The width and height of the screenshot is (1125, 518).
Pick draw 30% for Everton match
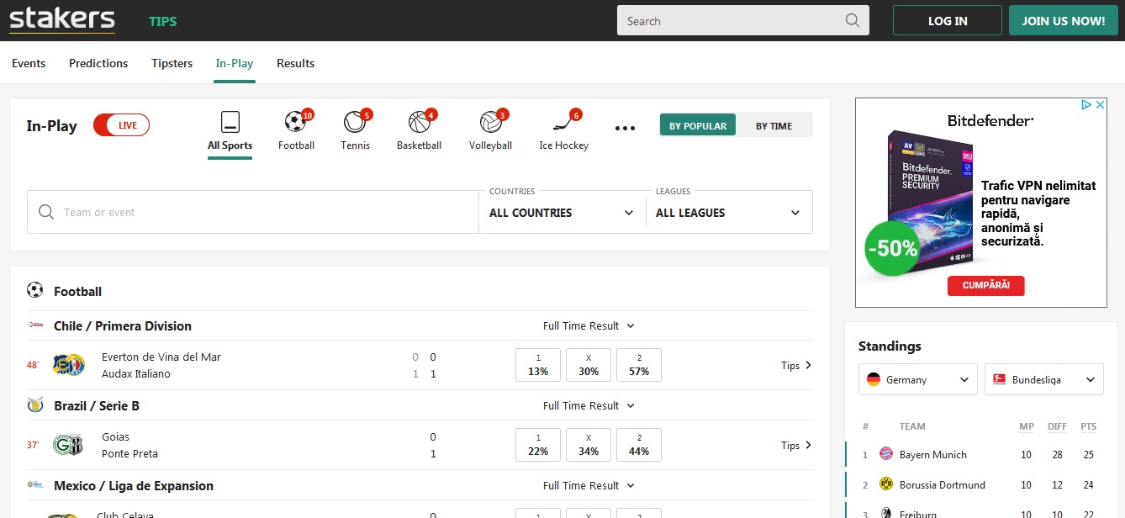tap(589, 365)
